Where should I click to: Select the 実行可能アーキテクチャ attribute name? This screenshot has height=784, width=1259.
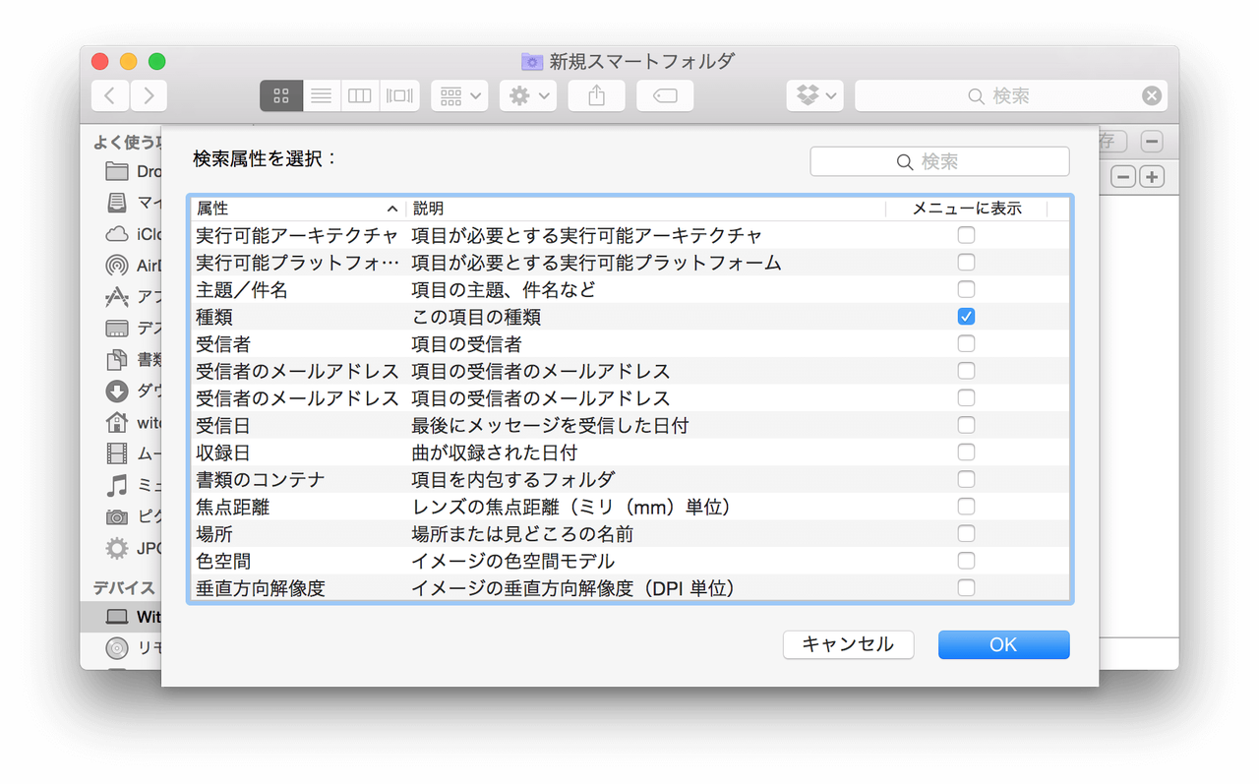297,236
